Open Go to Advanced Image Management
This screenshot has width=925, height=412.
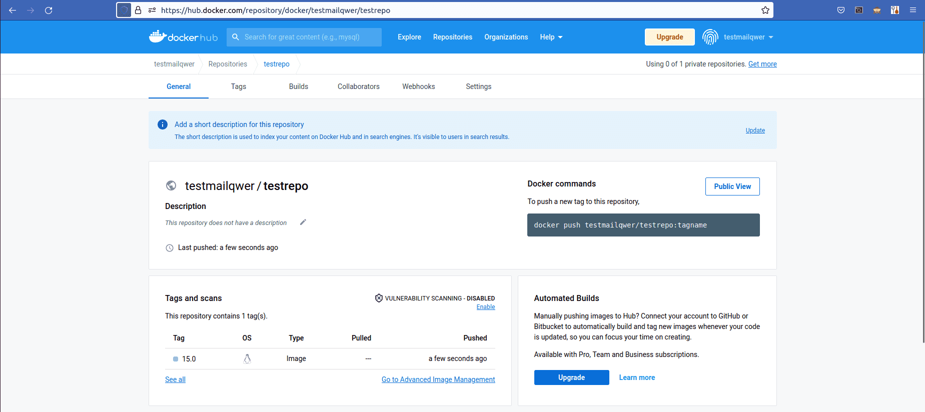pos(438,379)
